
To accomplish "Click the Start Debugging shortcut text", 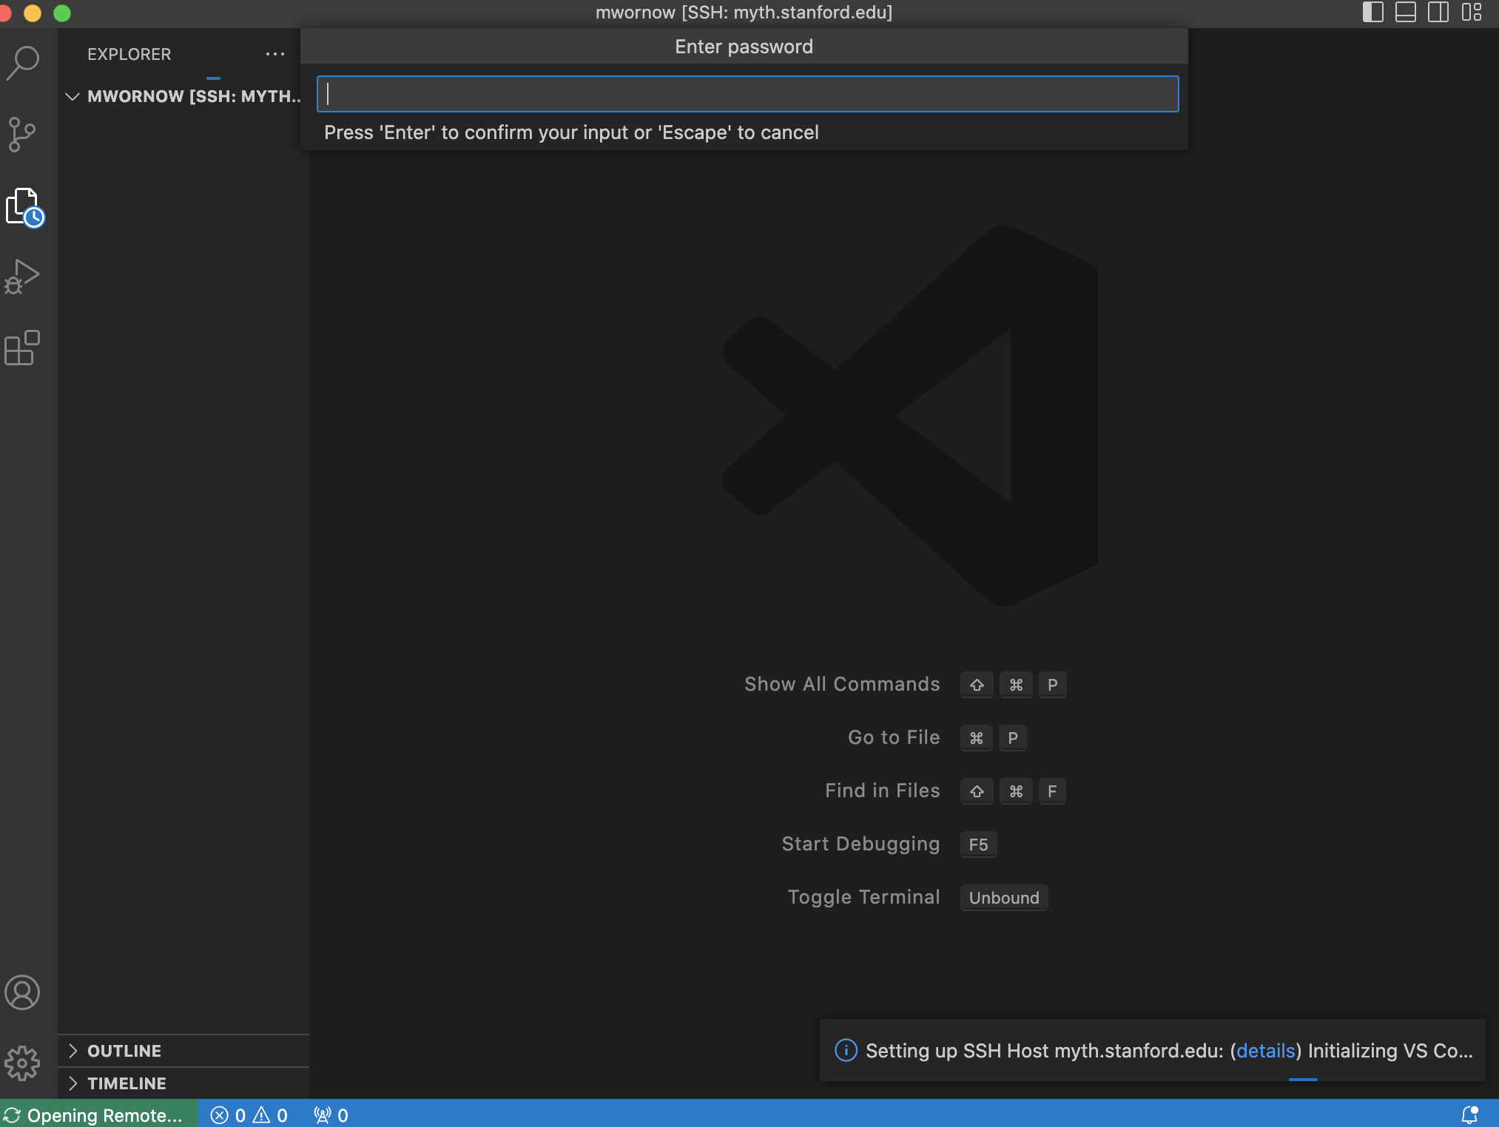I will tap(860, 844).
